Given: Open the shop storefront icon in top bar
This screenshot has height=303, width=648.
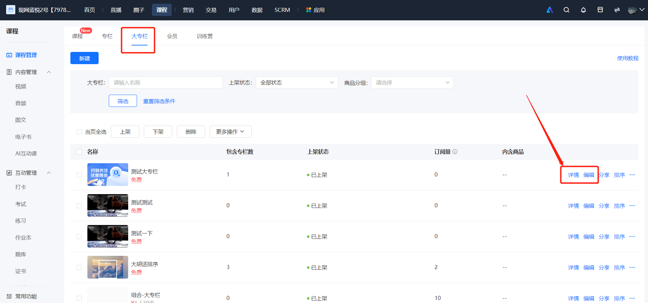Looking at the screenshot, I should [x=600, y=10].
